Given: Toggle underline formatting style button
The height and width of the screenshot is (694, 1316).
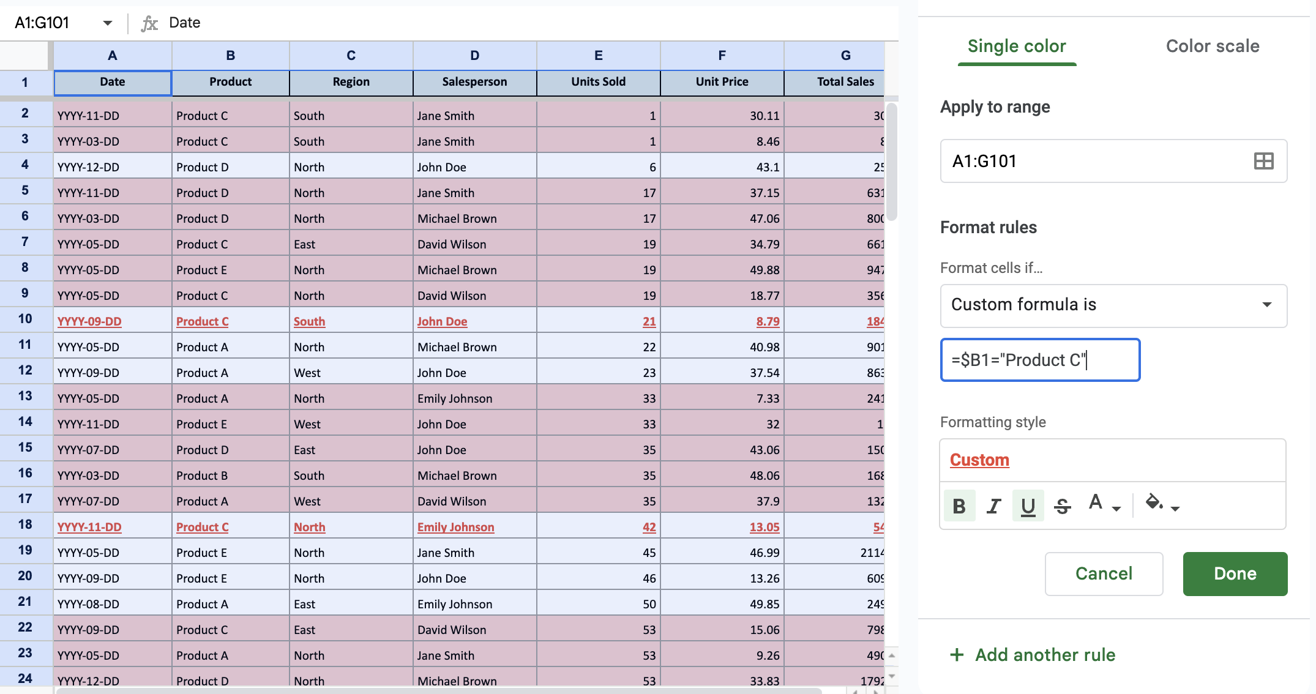Looking at the screenshot, I should (x=1028, y=506).
